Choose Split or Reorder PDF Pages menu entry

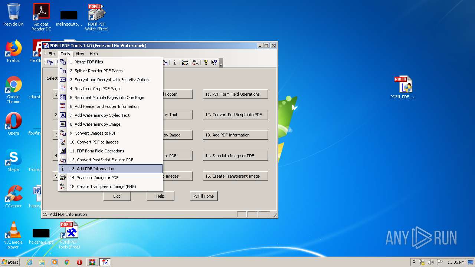(111, 71)
